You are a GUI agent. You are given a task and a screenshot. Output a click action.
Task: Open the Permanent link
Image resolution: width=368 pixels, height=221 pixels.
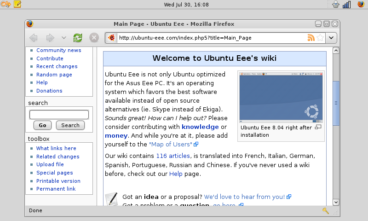pos(56,189)
